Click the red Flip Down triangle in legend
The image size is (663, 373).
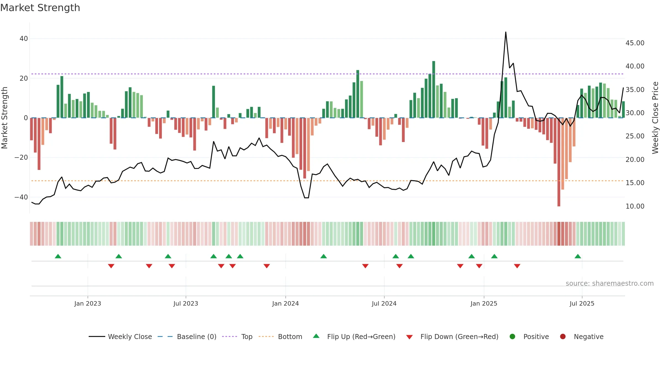click(x=409, y=337)
